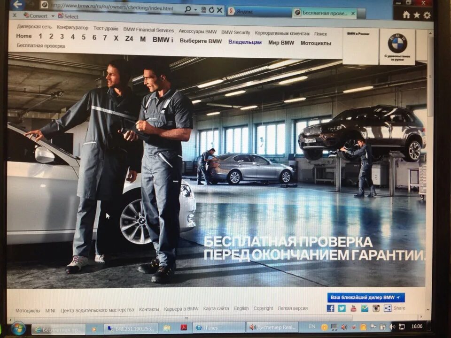Viewport: 451px width, 338px height.
Task: Open the Конфигуратор link
Action: (72, 27)
